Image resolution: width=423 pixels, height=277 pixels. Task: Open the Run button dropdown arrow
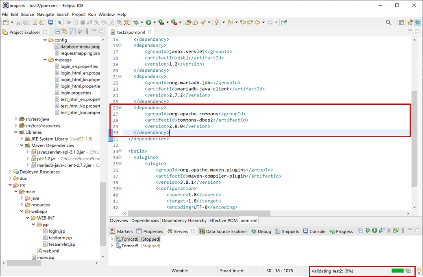click(x=155, y=22)
